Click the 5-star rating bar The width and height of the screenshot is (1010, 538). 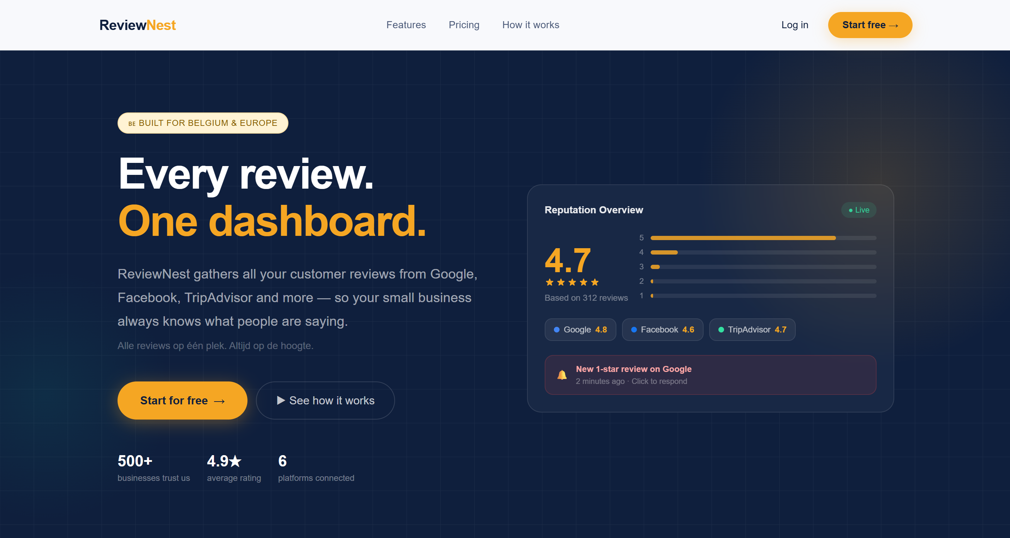pos(763,238)
